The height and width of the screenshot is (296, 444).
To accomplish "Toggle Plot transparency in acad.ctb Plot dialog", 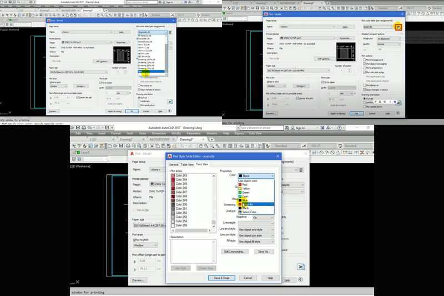I will coord(365,68).
